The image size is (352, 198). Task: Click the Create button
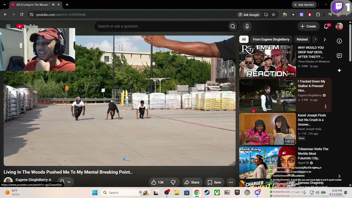pyautogui.click(x=308, y=26)
